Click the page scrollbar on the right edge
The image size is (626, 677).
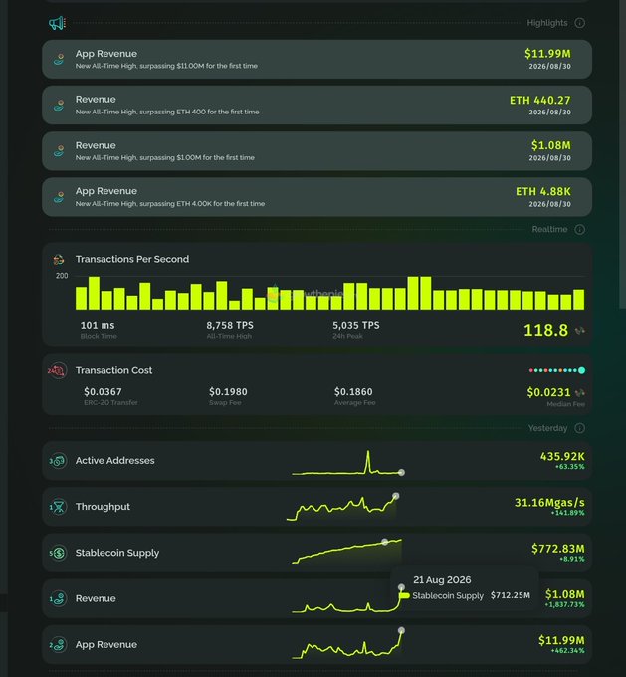coord(622,153)
